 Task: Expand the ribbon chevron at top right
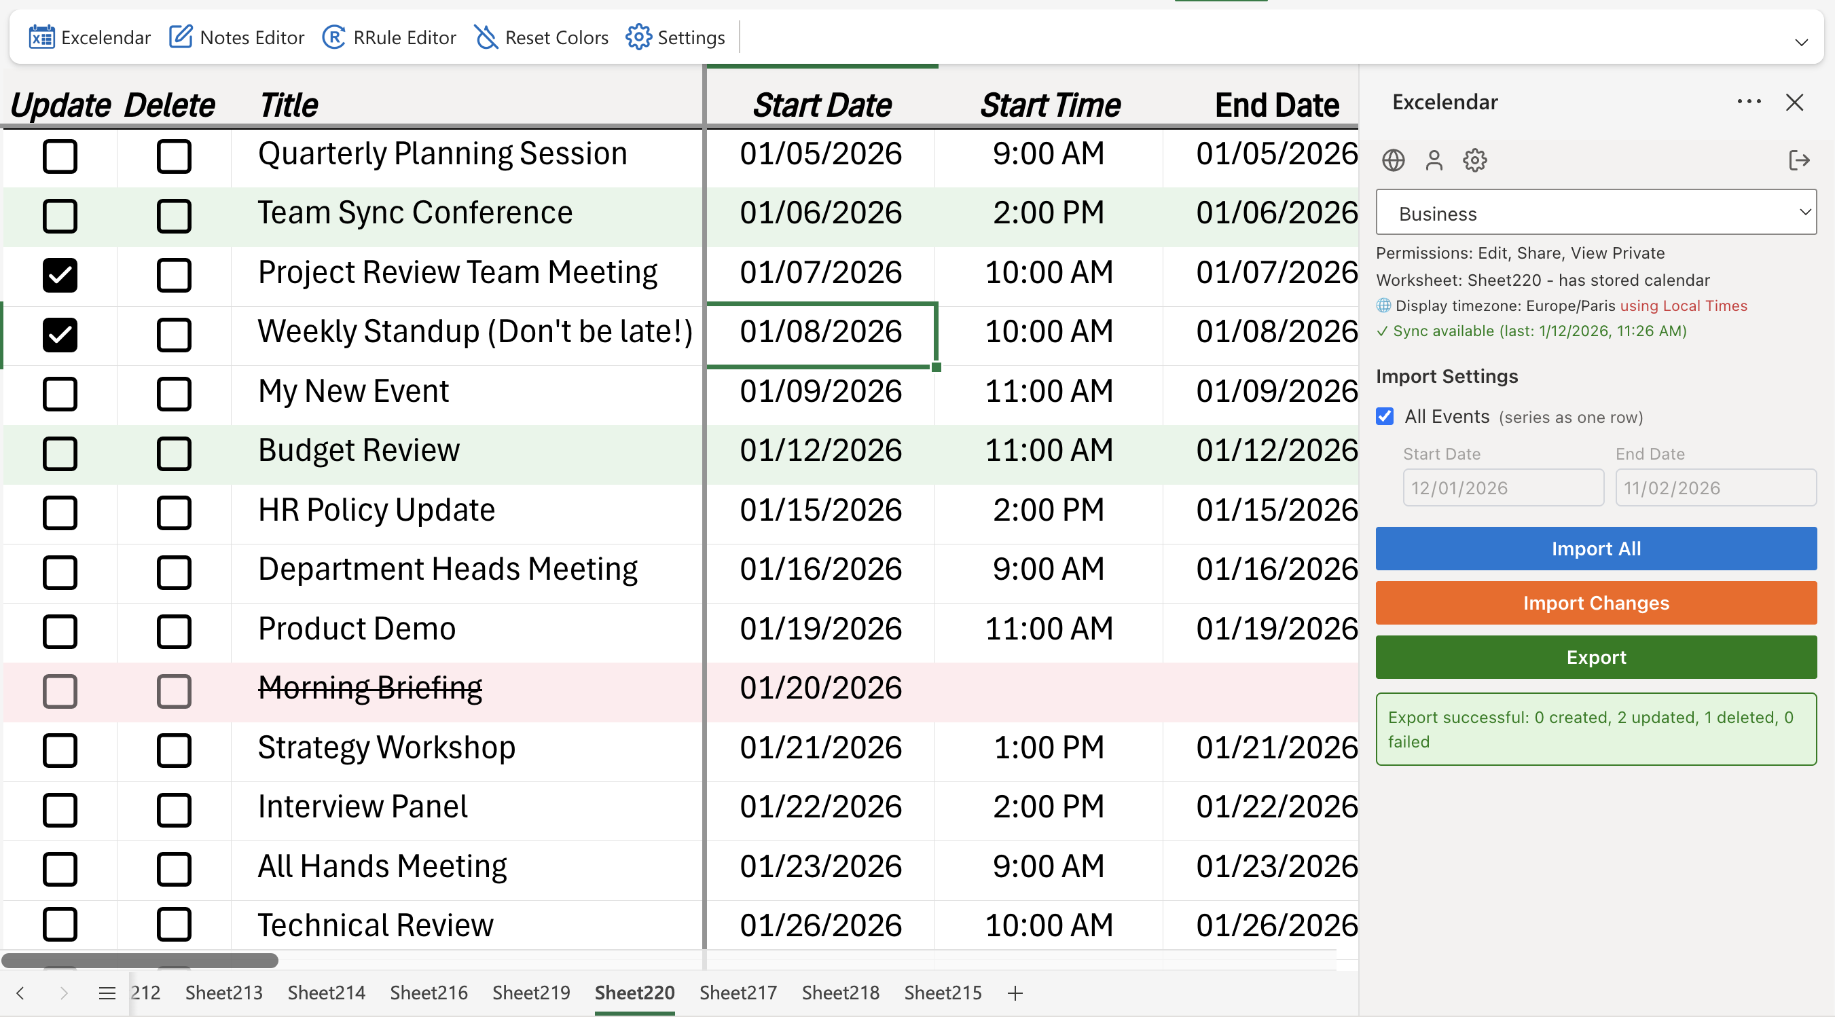pos(1802,41)
